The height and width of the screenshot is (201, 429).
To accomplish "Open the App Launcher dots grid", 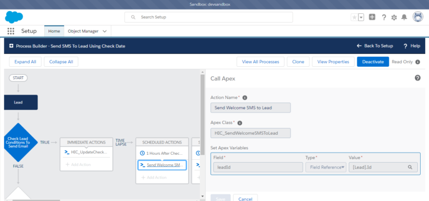I will click(x=11, y=31).
